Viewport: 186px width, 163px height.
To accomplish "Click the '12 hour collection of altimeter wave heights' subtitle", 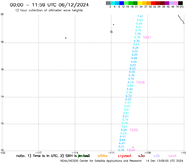I will tap(49, 10).
